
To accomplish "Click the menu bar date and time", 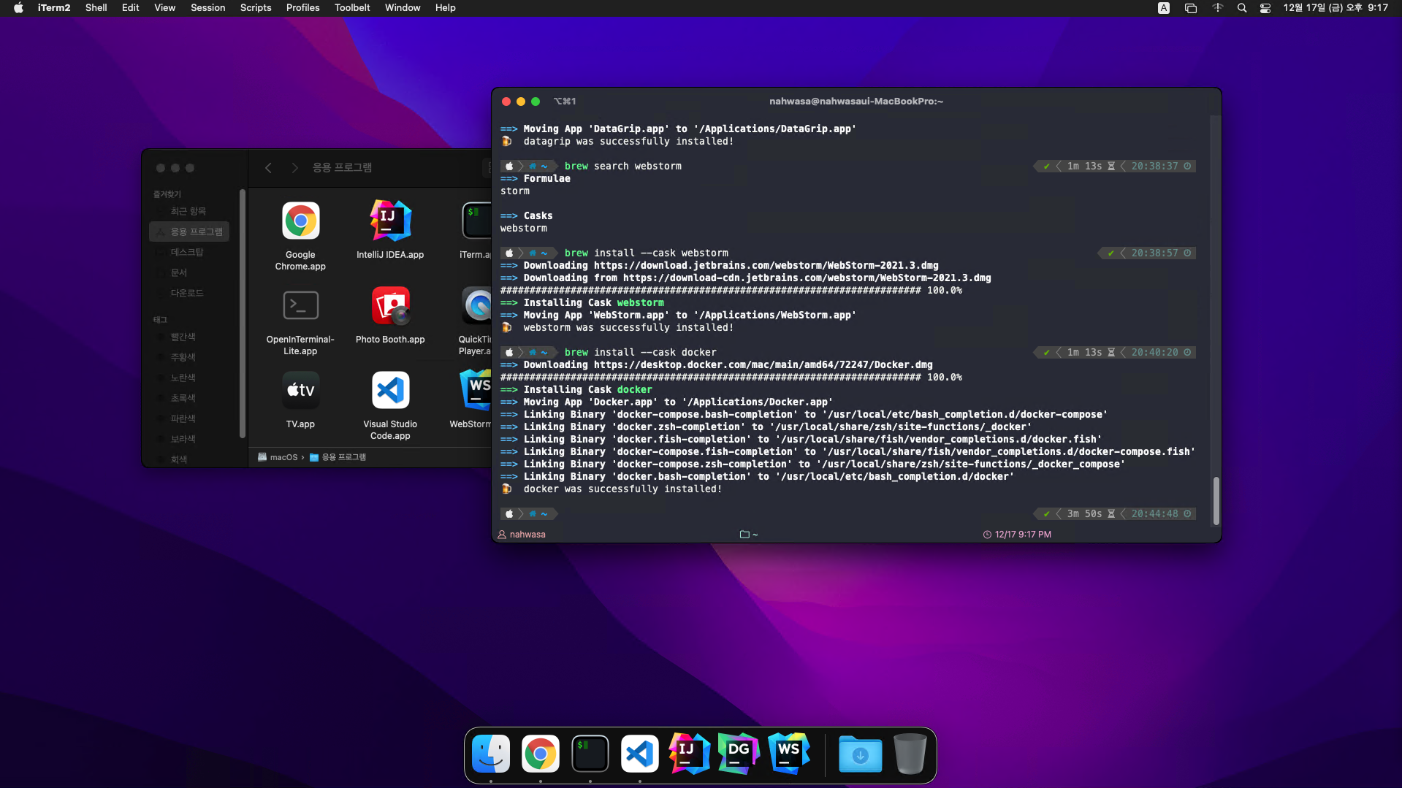I will [1336, 8].
